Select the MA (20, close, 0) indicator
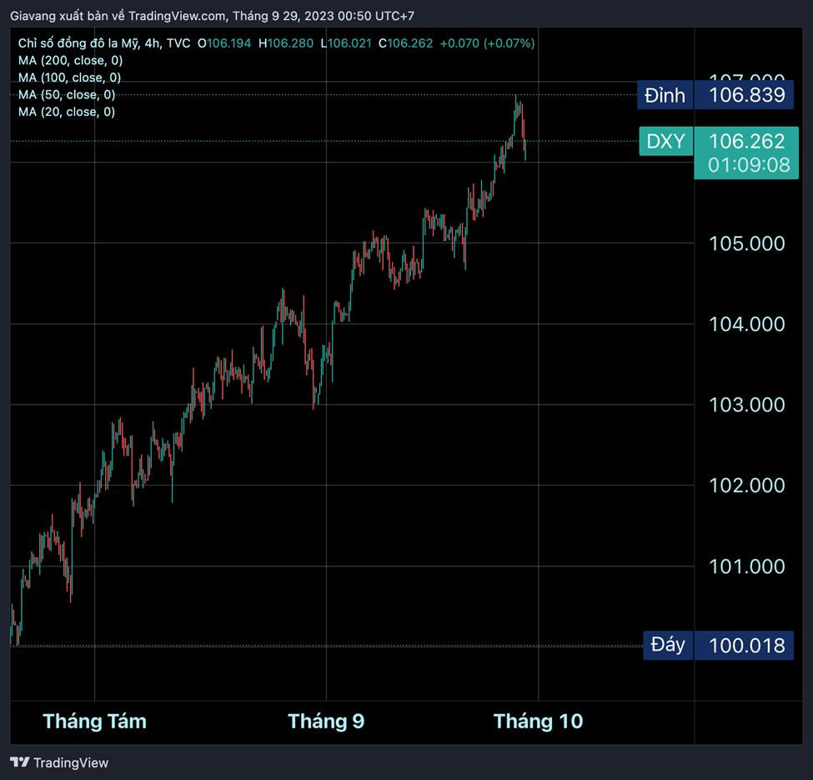This screenshot has width=813, height=780. point(67,112)
